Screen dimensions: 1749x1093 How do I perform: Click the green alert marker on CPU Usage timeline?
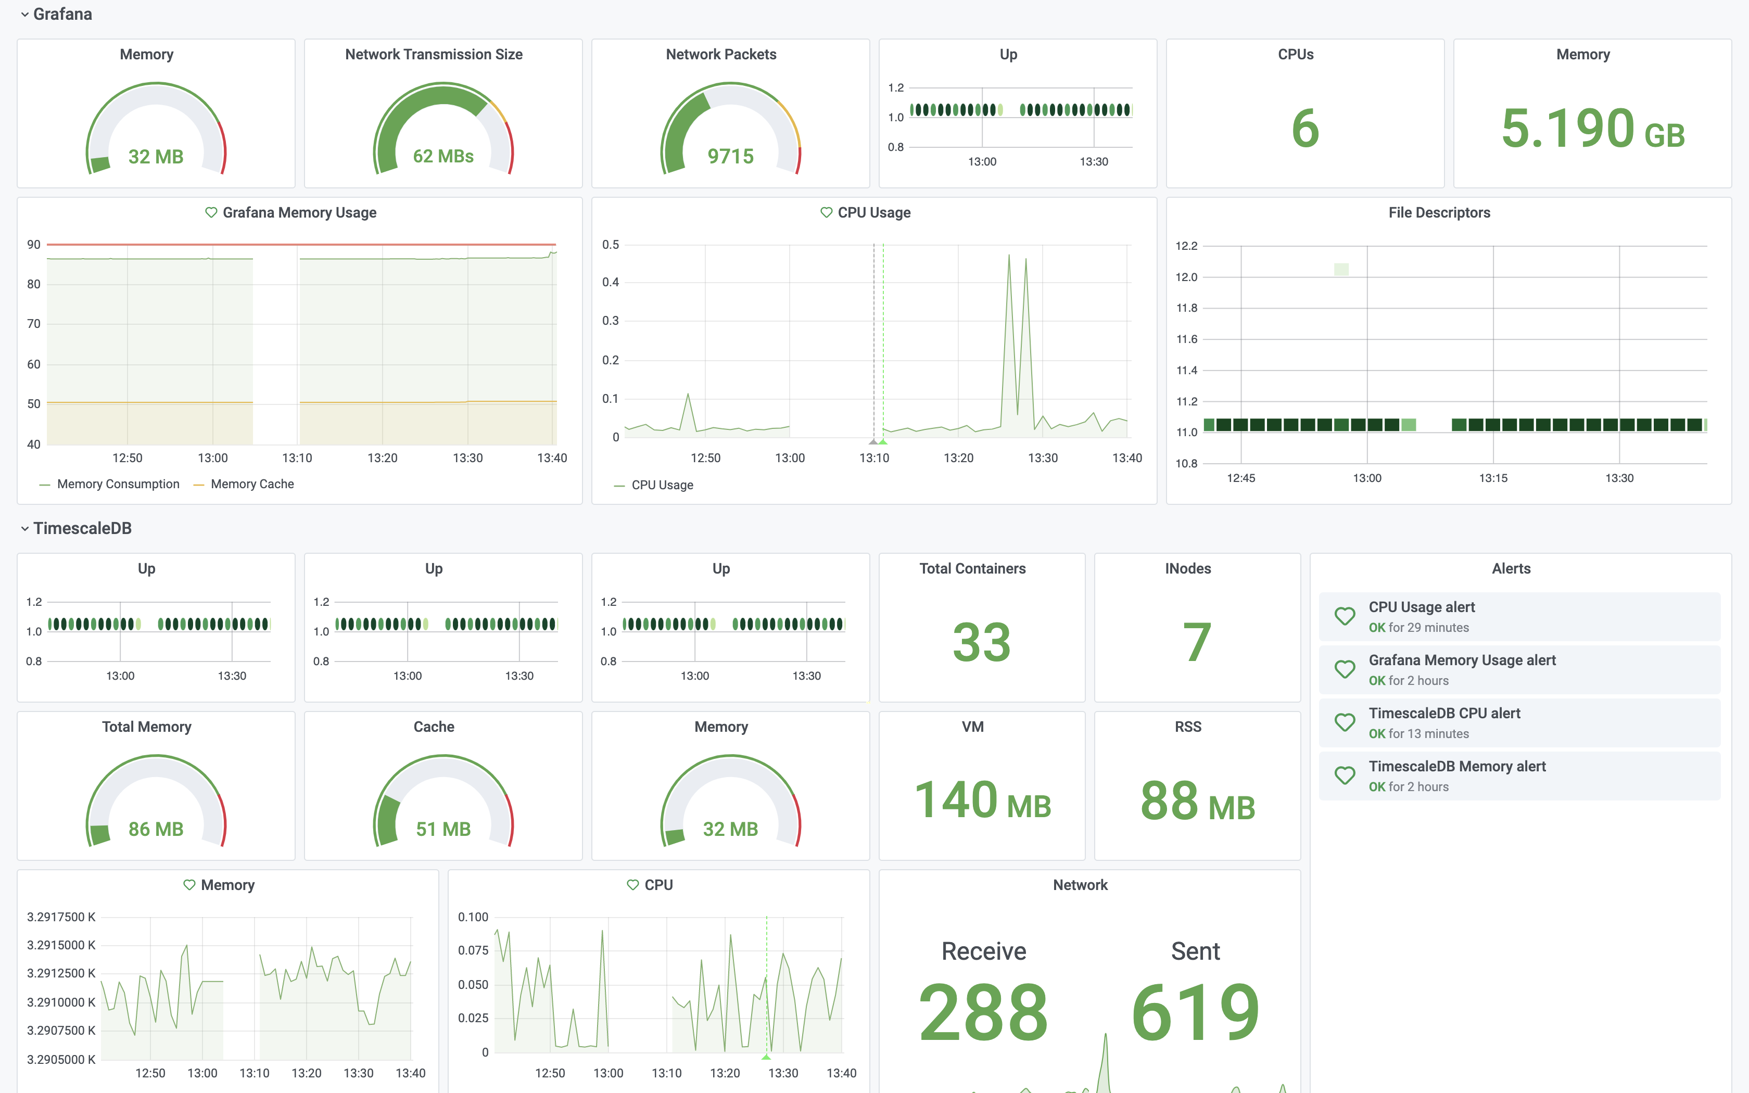pos(883,441)
